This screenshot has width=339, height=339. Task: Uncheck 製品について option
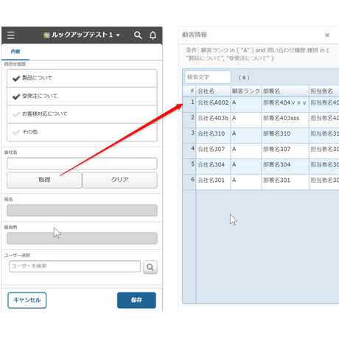(82, 78)
